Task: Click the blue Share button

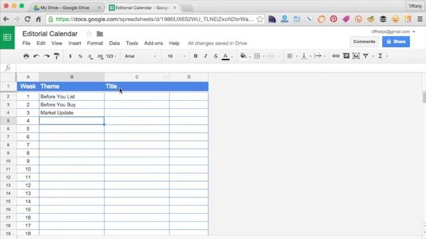Action: (396, 42)
